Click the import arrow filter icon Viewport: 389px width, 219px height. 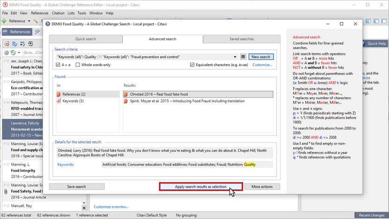30,44
